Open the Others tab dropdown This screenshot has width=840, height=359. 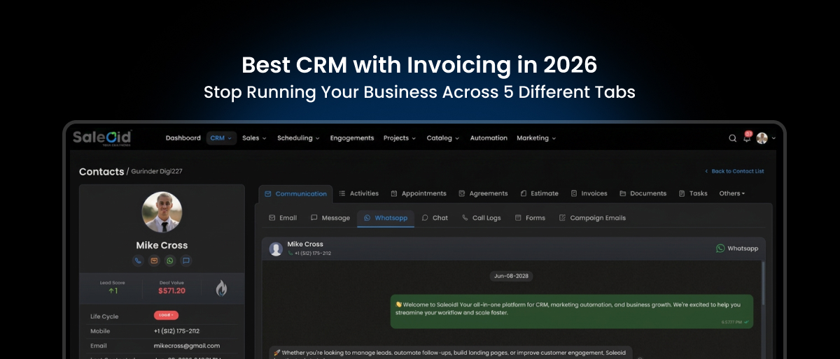click(x=732, y=193)
